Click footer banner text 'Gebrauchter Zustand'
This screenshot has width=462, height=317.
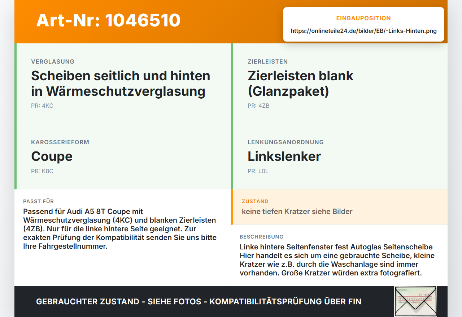88,301
